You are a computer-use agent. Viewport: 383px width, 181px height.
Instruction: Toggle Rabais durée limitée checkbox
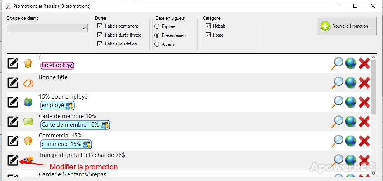coord(100,35)
